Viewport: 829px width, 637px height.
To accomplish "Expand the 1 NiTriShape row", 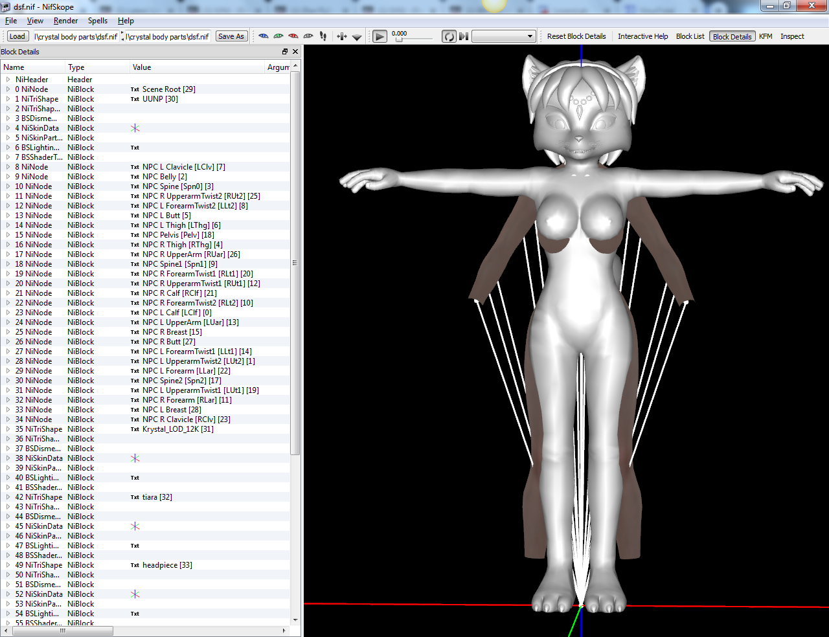I will [8, 99].
